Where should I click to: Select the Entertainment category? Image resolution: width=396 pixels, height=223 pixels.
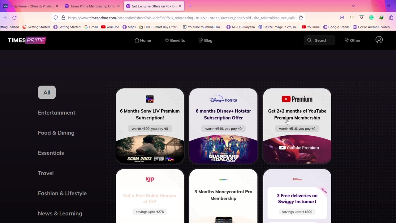(57, 113)
